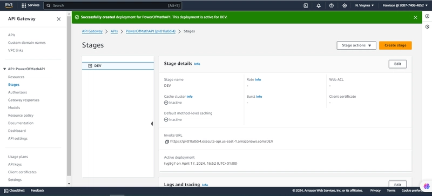This screenshot has width=432, height=196.
Task: Go to VPC links
Action: (16, 50)
